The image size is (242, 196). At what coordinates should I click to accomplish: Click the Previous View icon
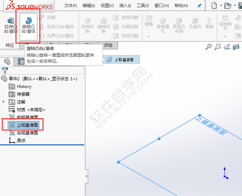227,47
